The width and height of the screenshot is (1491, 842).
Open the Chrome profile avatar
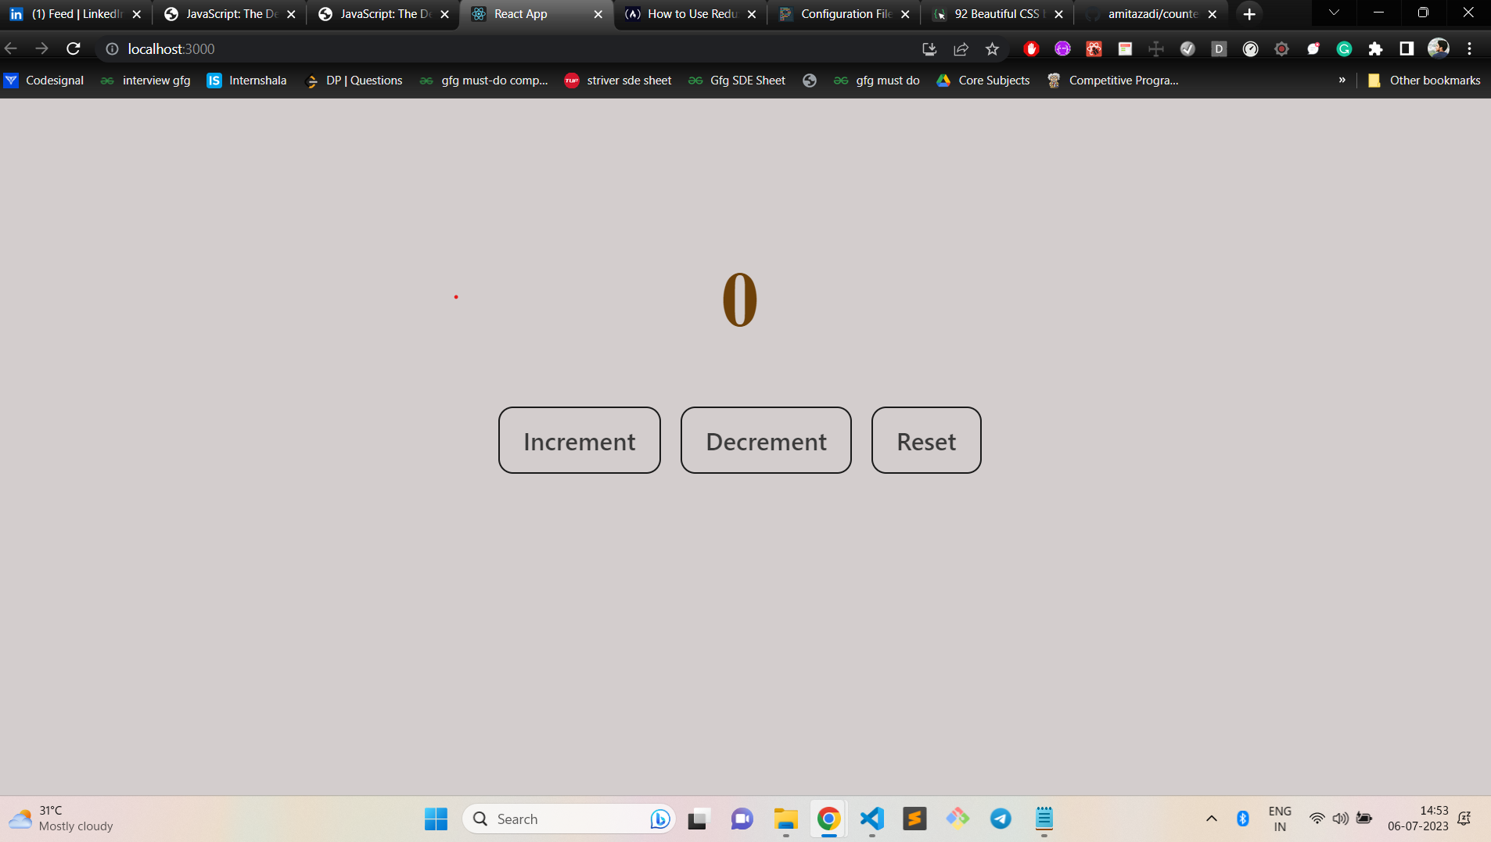(x=1438, y=48)
